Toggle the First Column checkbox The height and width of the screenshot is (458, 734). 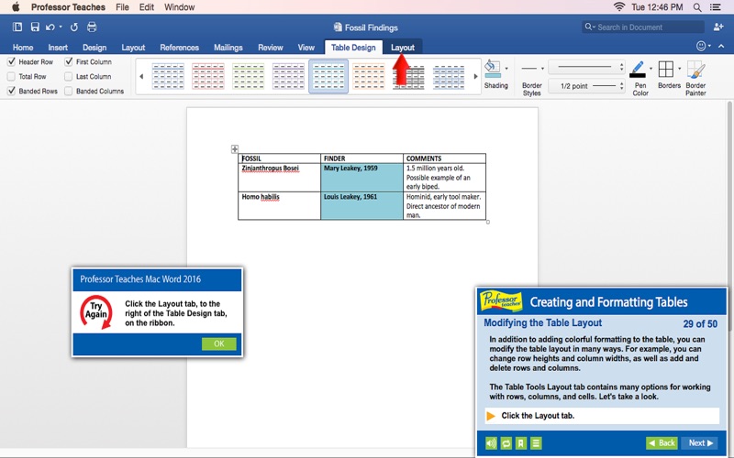coord(69,61)
